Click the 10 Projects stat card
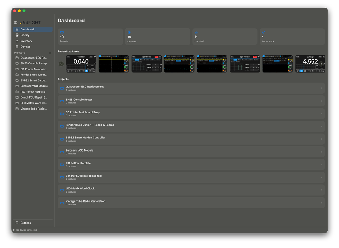 coord(90,37)
